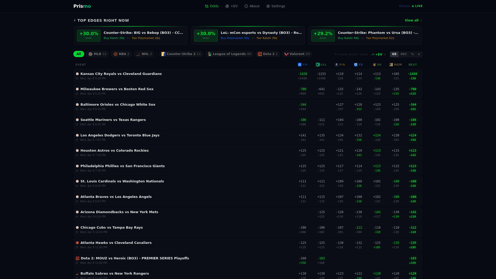Open Milwaukee Brewers vs Boston Red Sox
Screen dimensions: 496x279
pyautogui.click(x=248, y=91)
